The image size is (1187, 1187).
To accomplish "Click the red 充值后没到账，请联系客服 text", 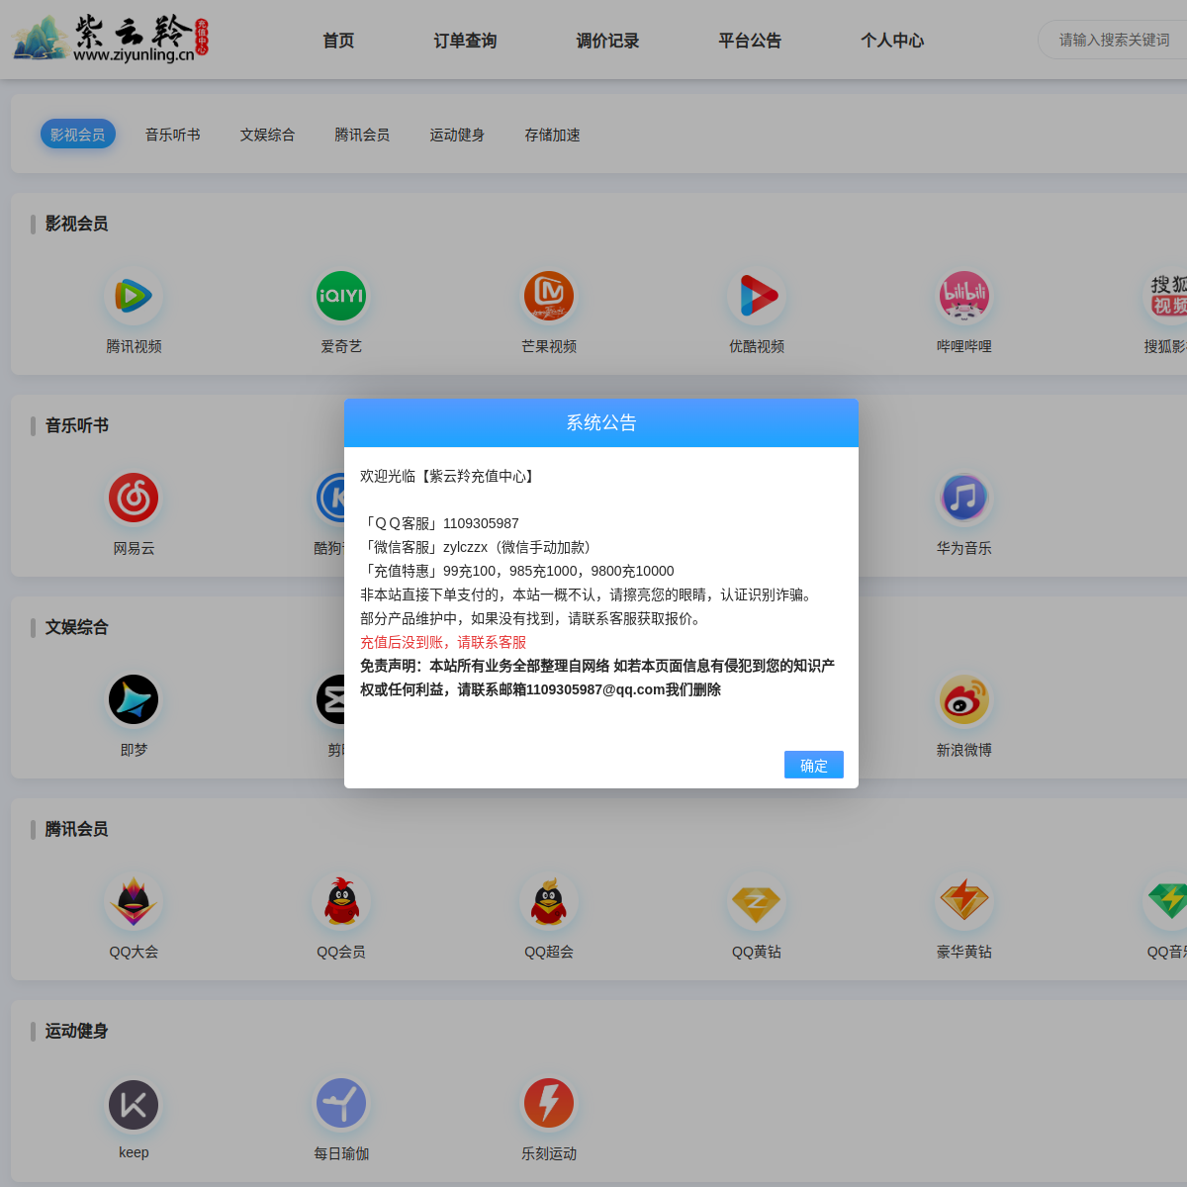I will coord(443,642).
